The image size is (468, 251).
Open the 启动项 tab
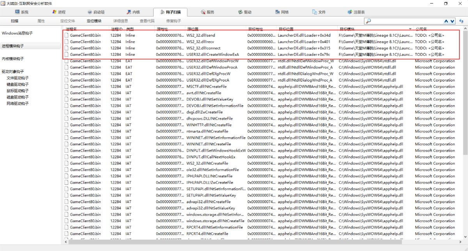[96, 12]
